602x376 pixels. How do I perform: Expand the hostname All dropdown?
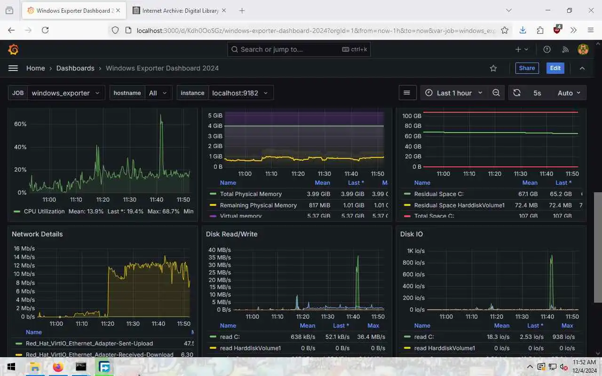click(158, 93)
